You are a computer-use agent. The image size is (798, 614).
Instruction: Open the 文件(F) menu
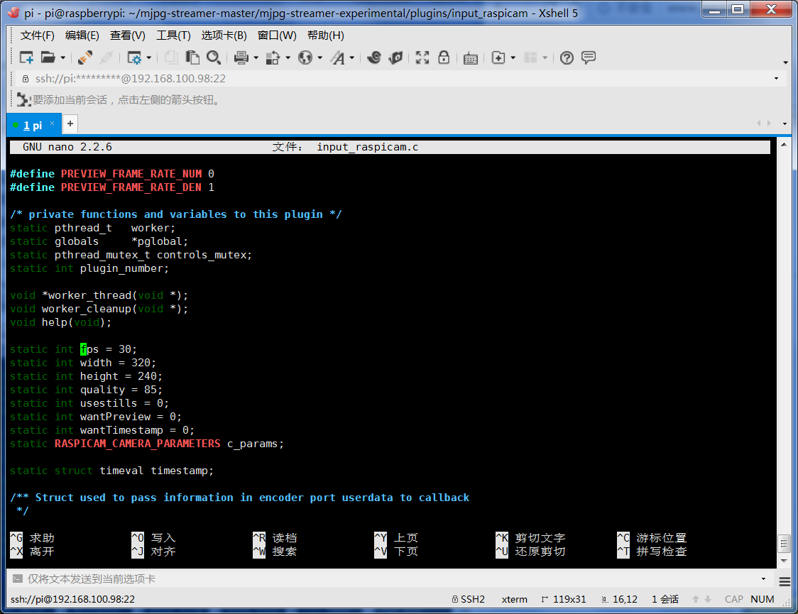pos(37,35)
